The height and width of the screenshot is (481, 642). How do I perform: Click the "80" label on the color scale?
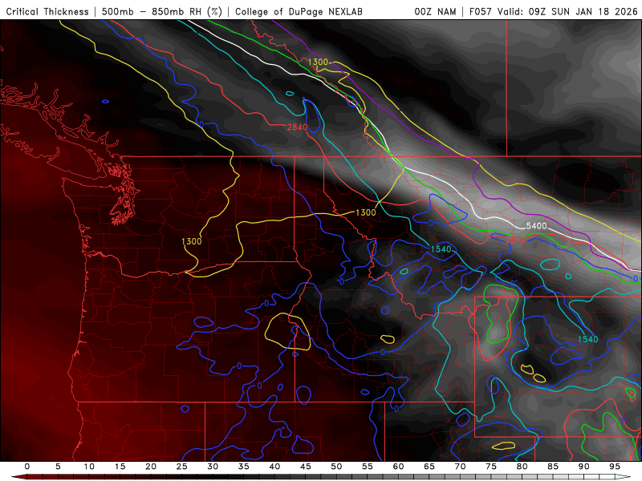[x=522, y=467]
